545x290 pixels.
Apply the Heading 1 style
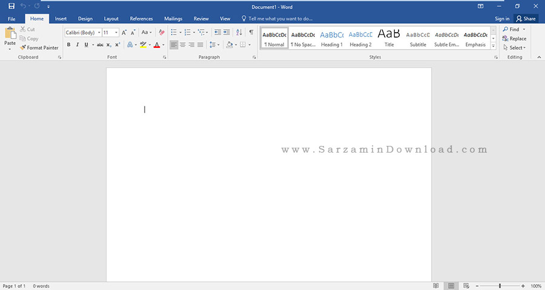(332, 38)
